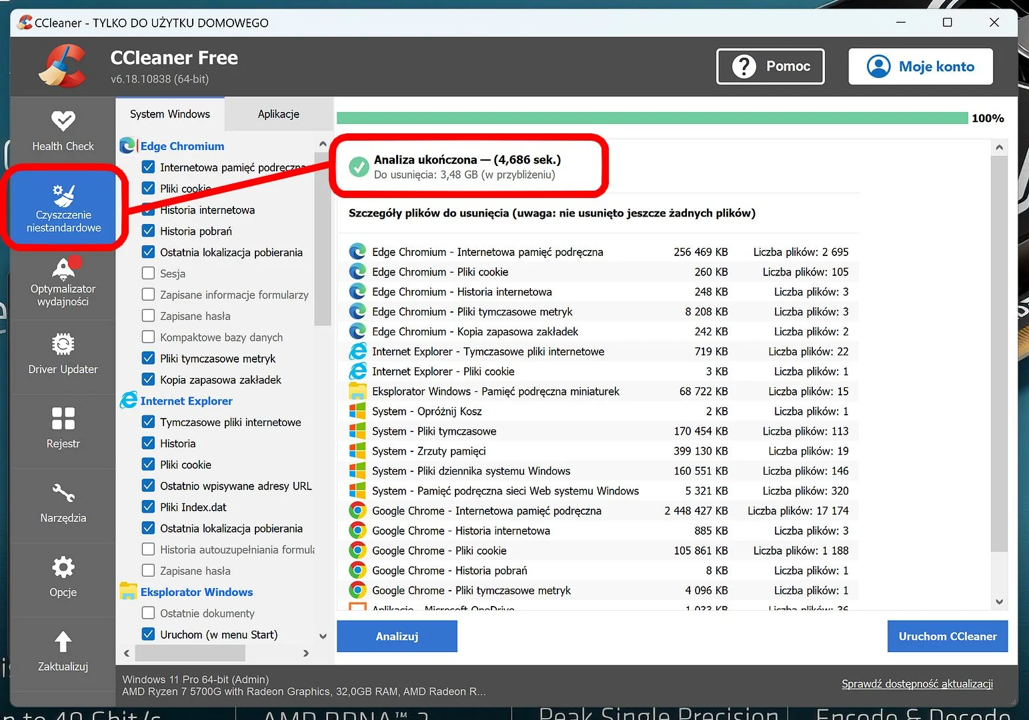Click IE icon on Tymczasowe pliki internetowe row
Viewport: 1029px width, 720px height.
[357, 351]
